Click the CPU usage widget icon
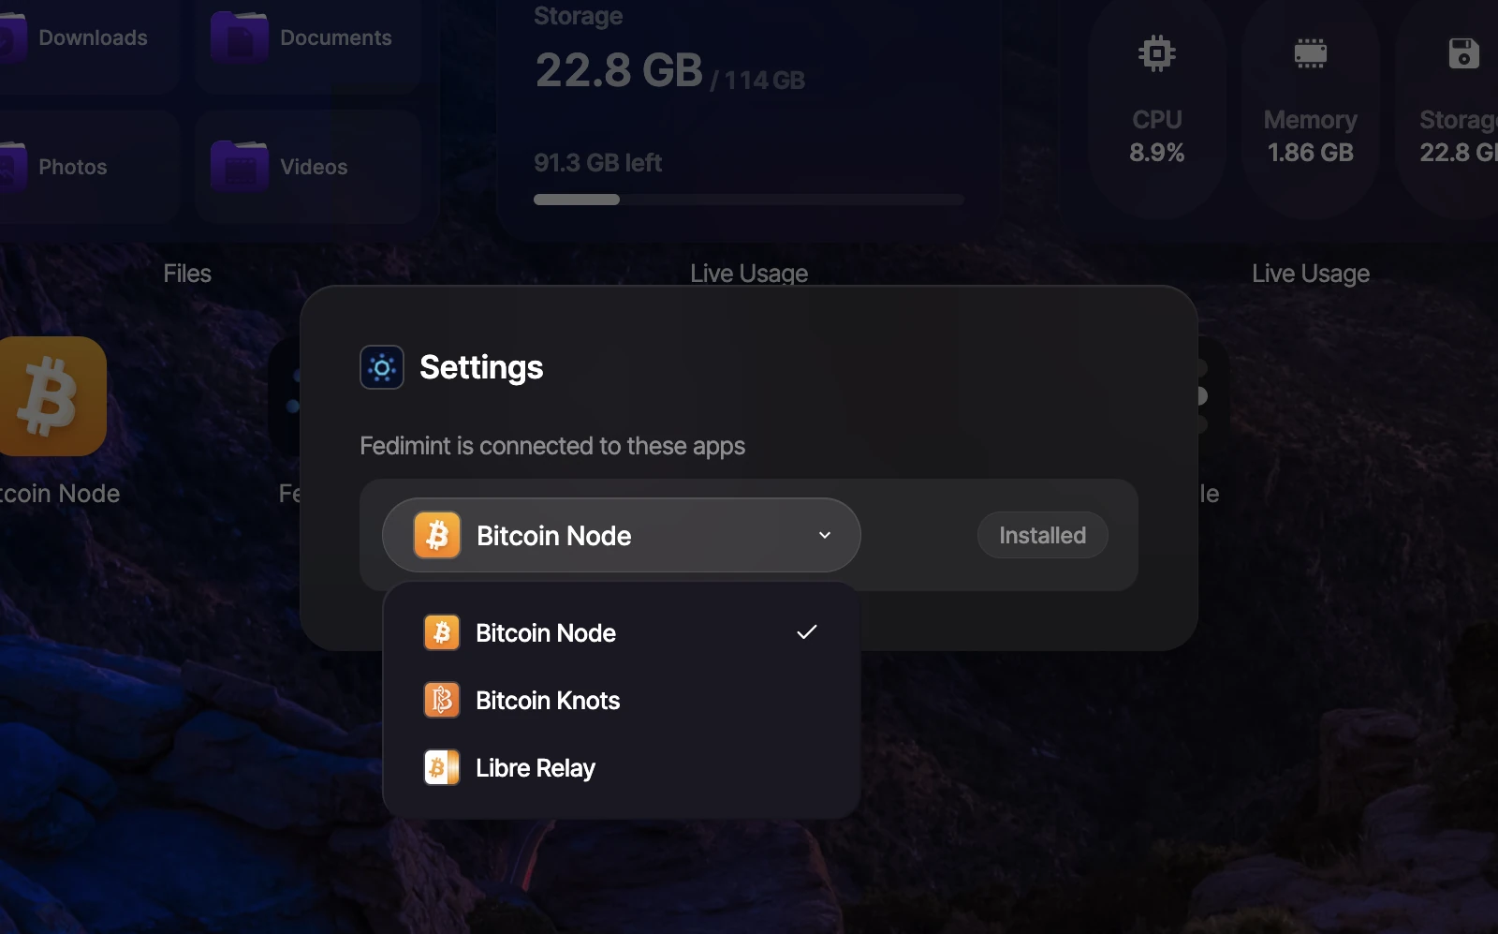The width and height of the screenshot is (1498, 934). pos(1157,52)
